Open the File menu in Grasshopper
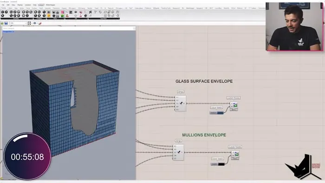The height and width of the screenshot is (183, 325). 3,5
